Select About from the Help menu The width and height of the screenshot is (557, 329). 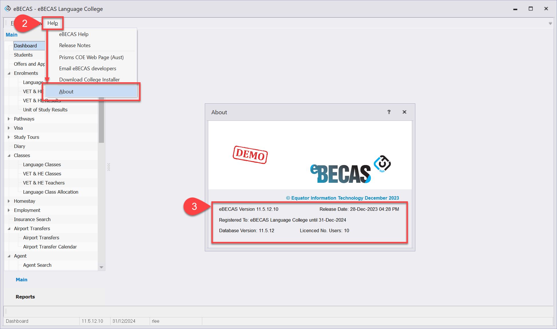coord(66,92)
